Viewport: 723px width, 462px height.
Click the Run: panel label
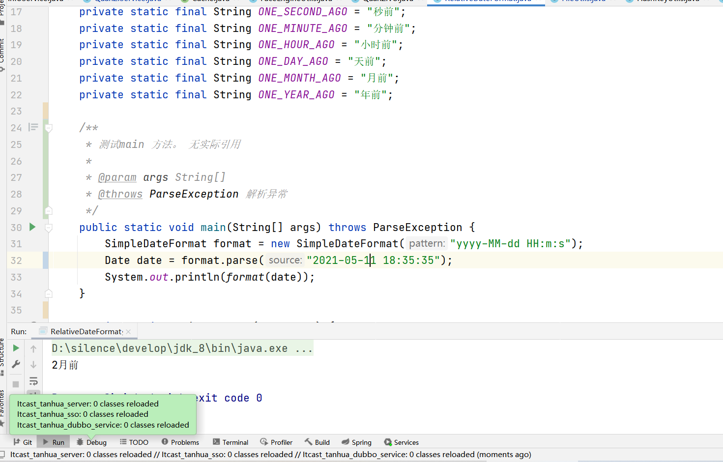pos(19,332)
